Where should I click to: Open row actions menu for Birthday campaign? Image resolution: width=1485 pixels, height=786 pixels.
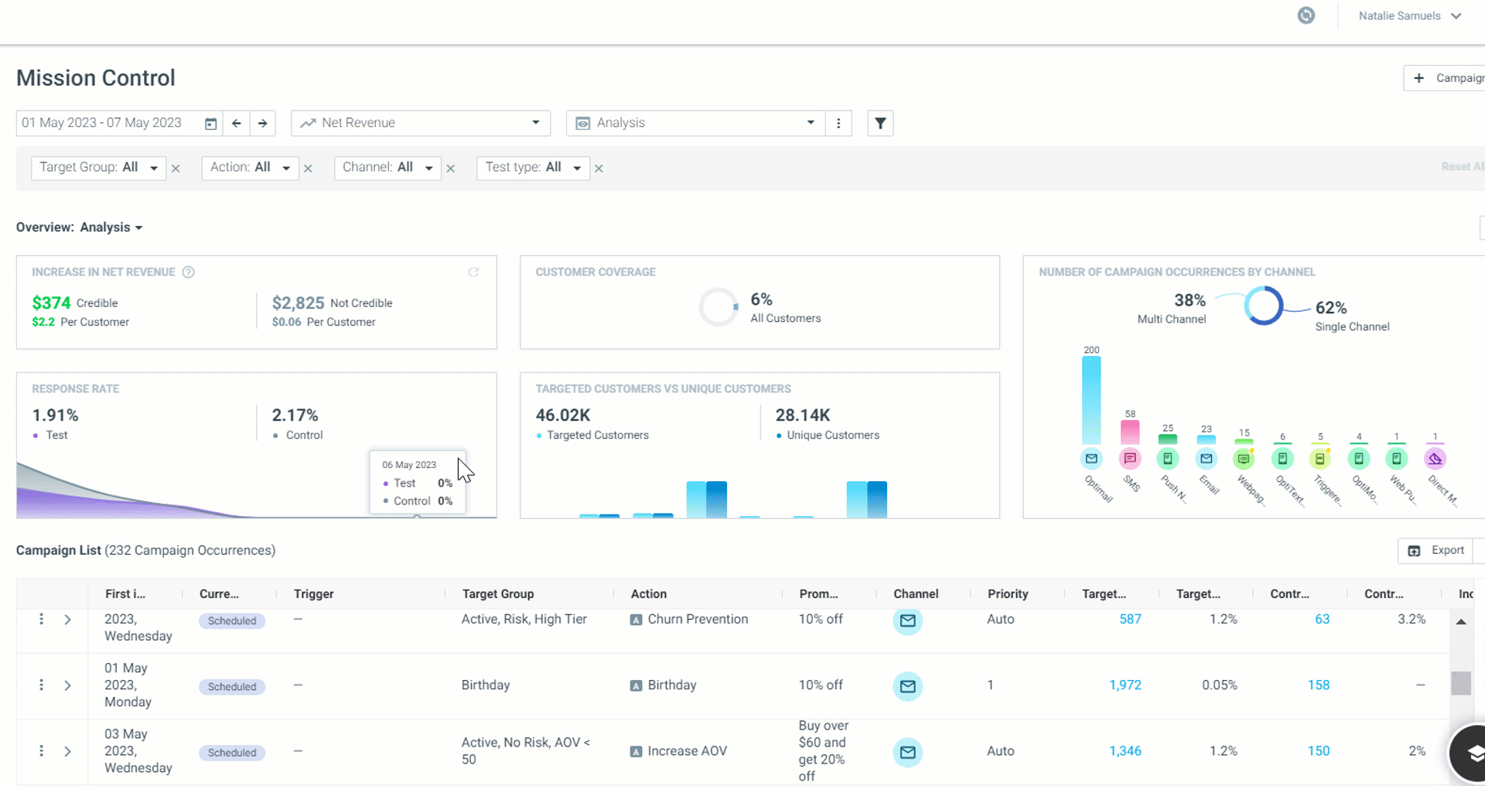tap(41, 685)
